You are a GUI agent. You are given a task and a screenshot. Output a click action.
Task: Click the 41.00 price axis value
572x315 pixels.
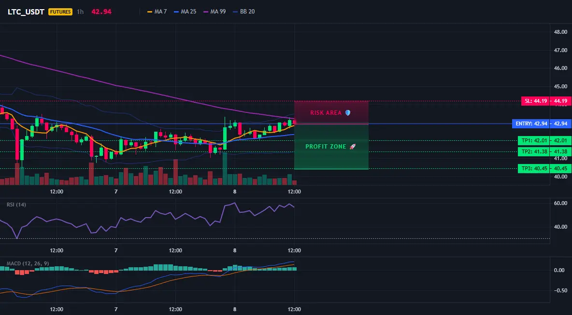click(x=560, y=159)
